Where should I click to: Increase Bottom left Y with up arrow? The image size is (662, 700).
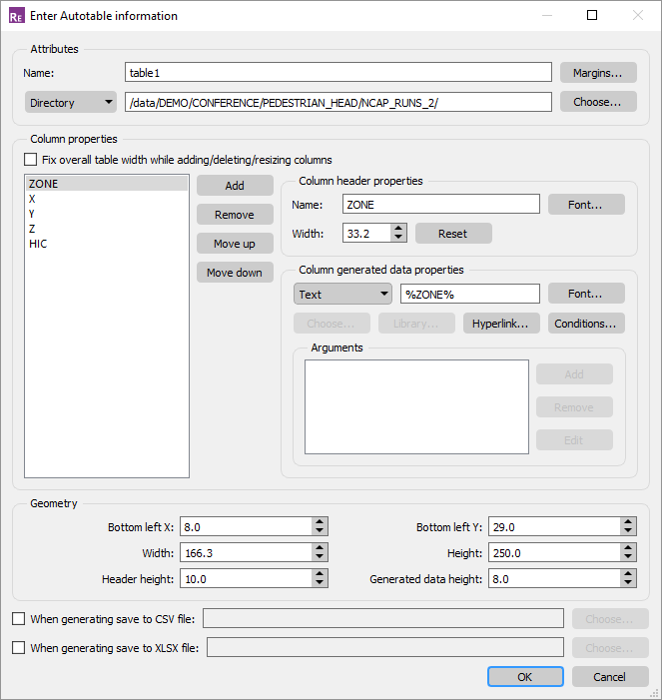click(x=628, y=521)
